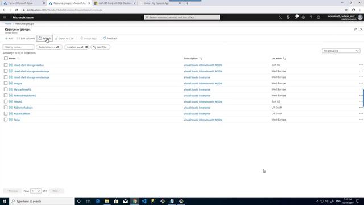Image resolution: width=364 pixels, height=205 pixels.
Task: Check the NetworkWatcherRG row
Action: pyautogui.click(x=6, y=95)
